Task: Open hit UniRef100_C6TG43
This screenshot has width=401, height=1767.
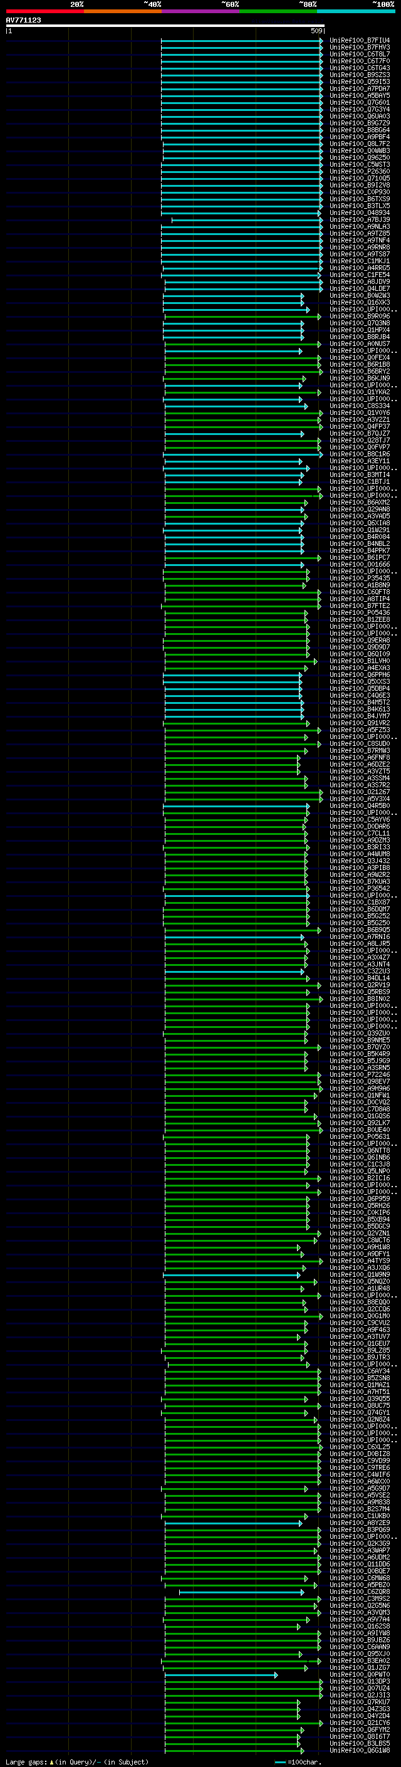Action: tap(360, 68)
